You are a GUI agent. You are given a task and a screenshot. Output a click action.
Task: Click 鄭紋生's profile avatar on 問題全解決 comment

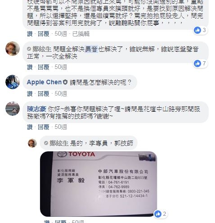[x=13, y=49]
